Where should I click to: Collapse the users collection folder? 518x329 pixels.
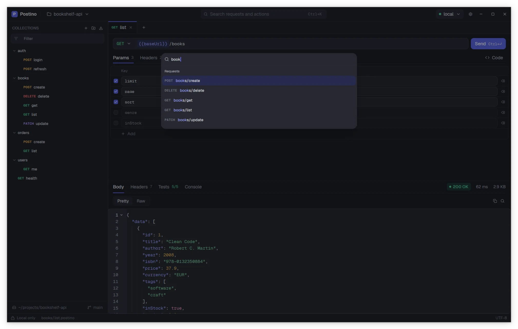(14, 160)
